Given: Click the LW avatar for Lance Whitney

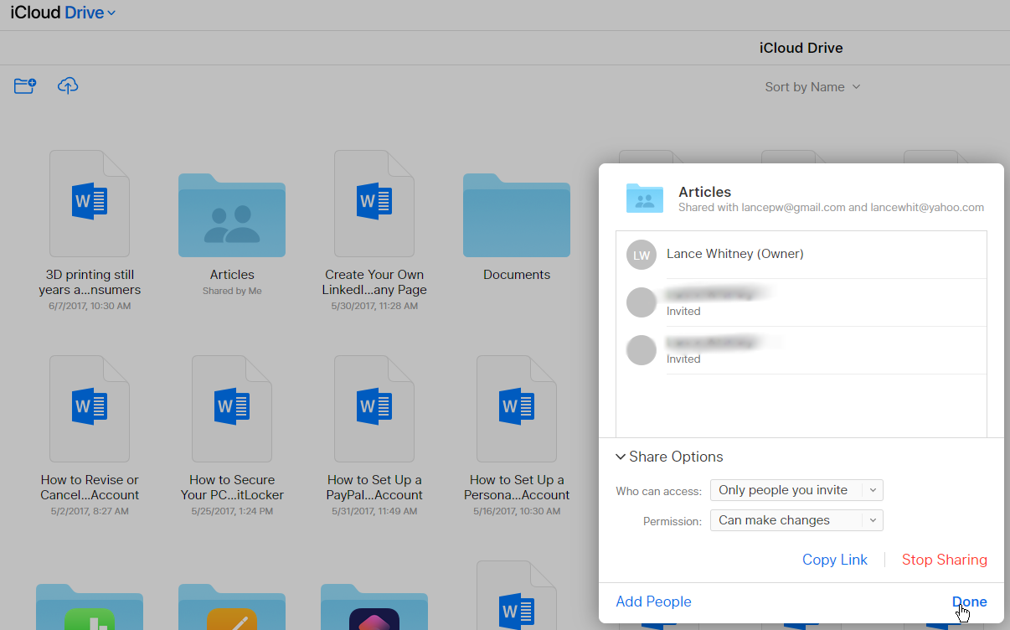Looking at the screenshot, I should (x=642, y=255).
